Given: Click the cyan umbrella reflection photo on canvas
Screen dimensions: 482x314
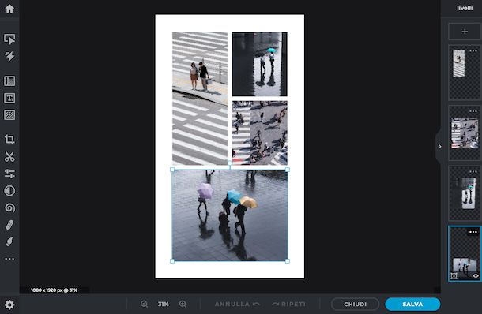Looking at the screenshot, I should coord(260,64).
